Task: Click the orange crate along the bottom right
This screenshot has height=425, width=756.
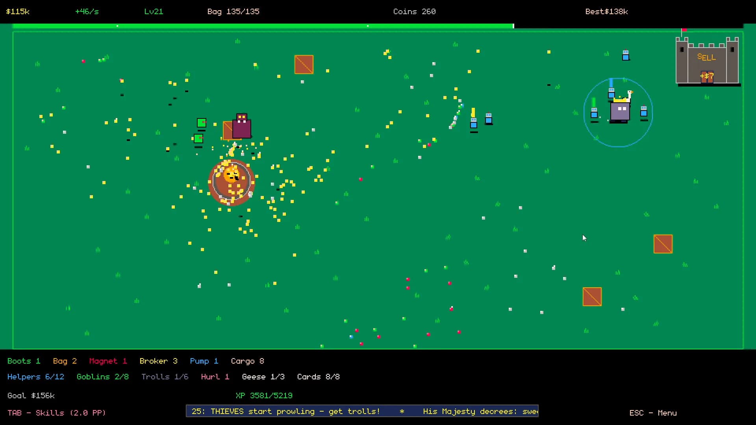Action: point(592,297)
